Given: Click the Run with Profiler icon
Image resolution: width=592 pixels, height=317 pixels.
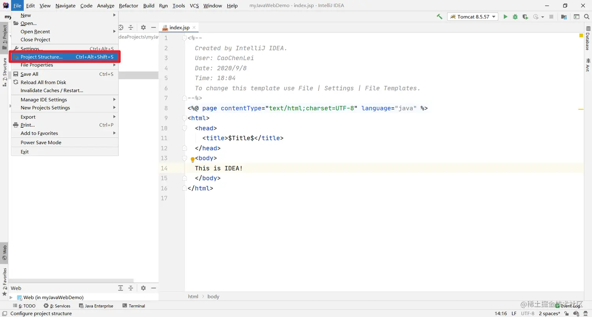Looking at the screenshot, I should [x=536, y=16].
